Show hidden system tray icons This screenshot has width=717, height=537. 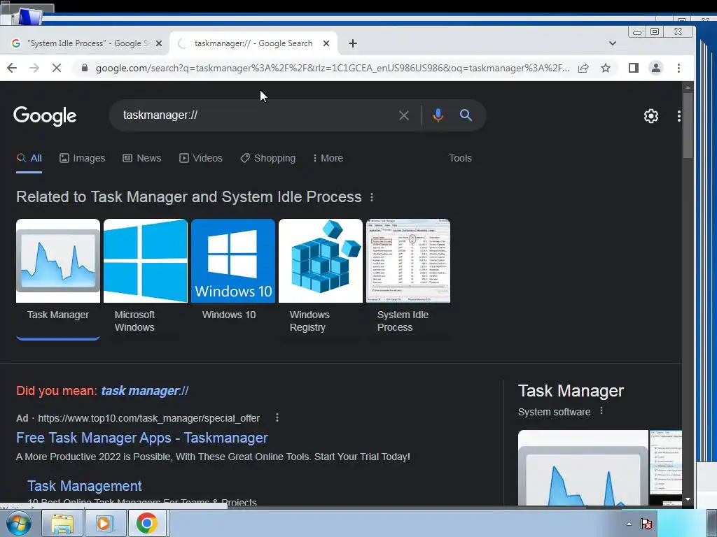(629, 524)
